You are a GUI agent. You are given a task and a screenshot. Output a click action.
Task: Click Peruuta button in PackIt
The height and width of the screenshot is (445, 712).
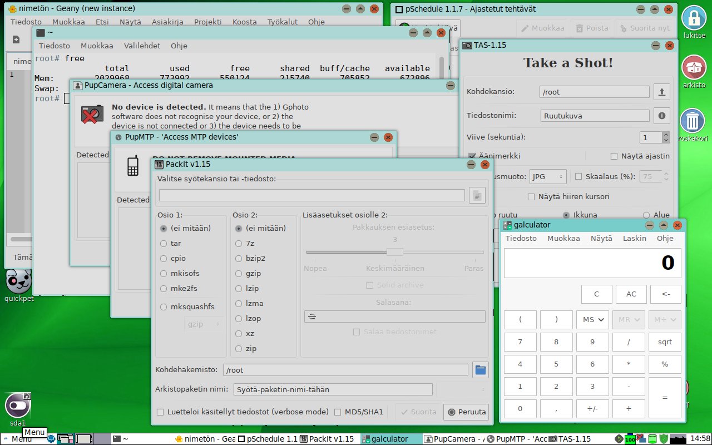pos(466,412)
